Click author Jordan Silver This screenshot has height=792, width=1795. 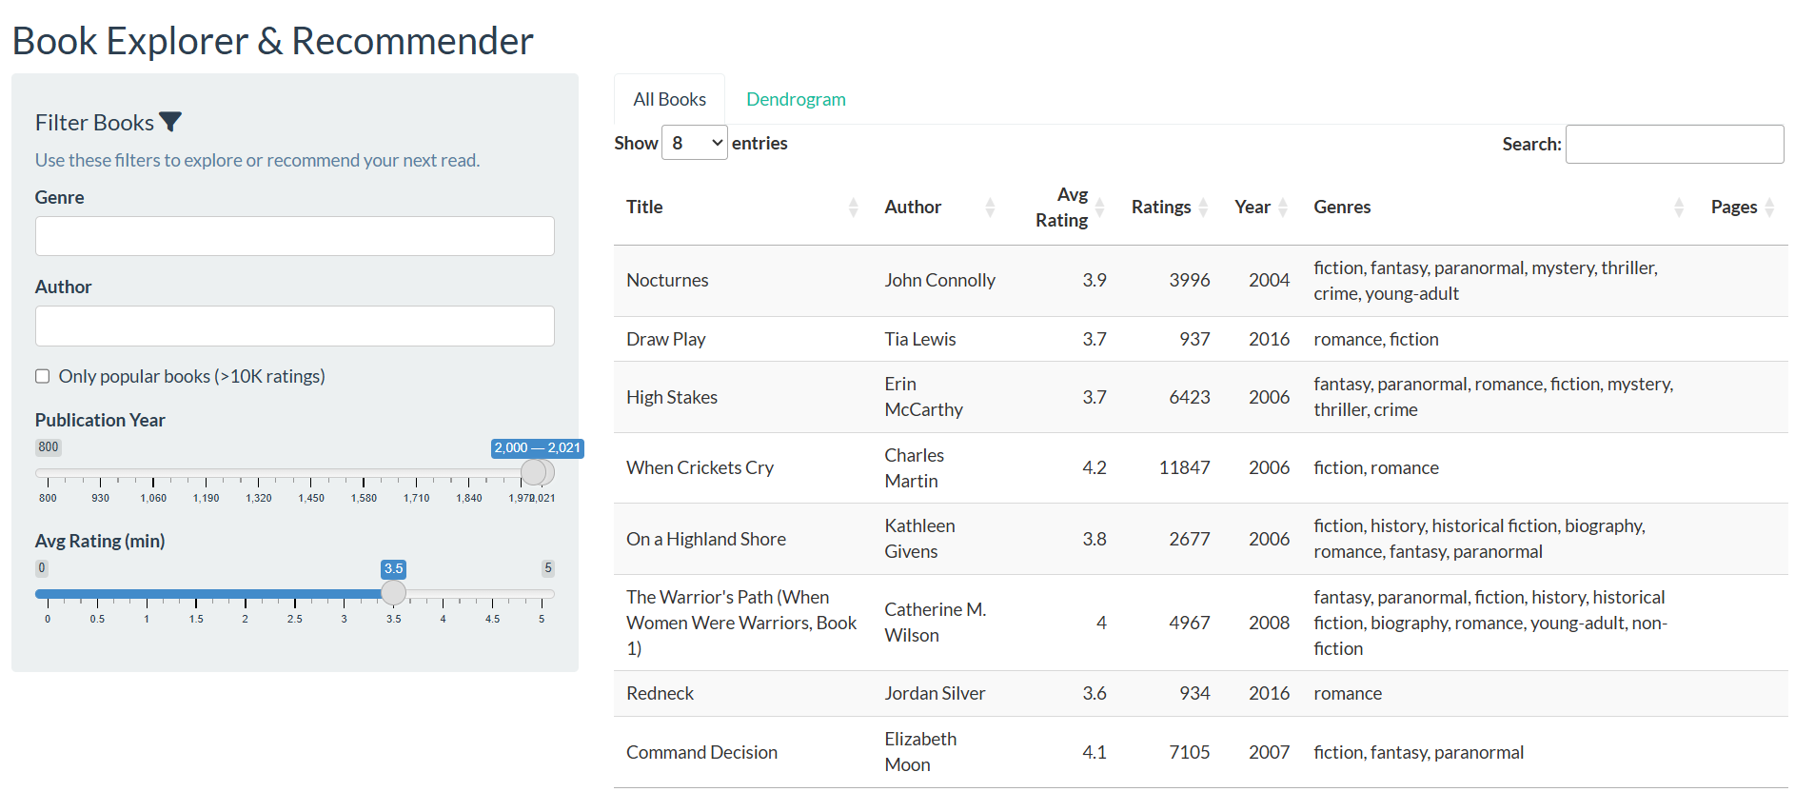[x=935, y=693]
